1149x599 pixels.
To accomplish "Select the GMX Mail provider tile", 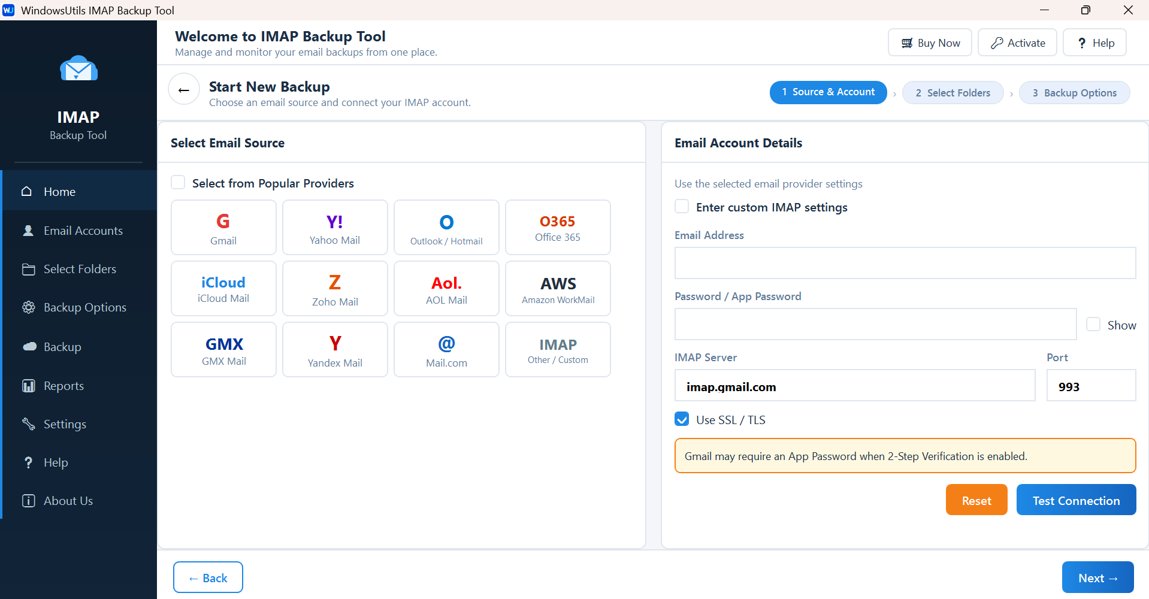I will coord(223,350).
